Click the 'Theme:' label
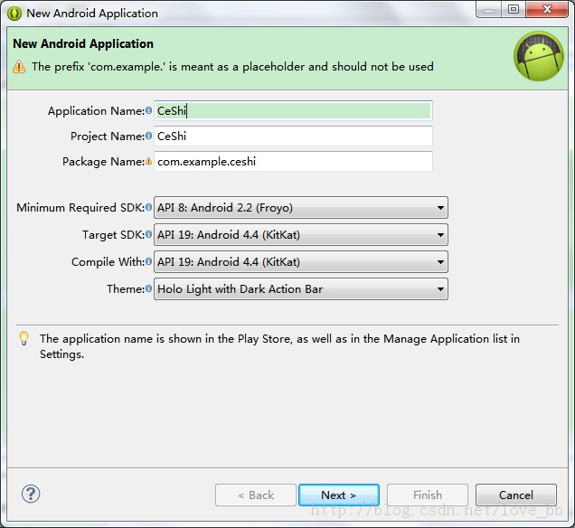Viewport: 575px width, 528px height. [126, 289]
